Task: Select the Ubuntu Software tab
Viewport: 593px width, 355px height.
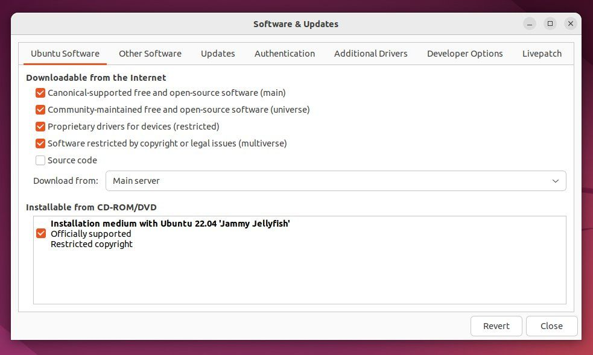Action: click(65, 54)
